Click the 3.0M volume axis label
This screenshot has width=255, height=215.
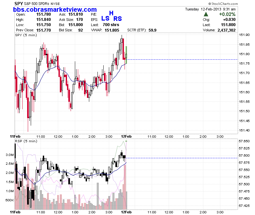tap(10, 155)
